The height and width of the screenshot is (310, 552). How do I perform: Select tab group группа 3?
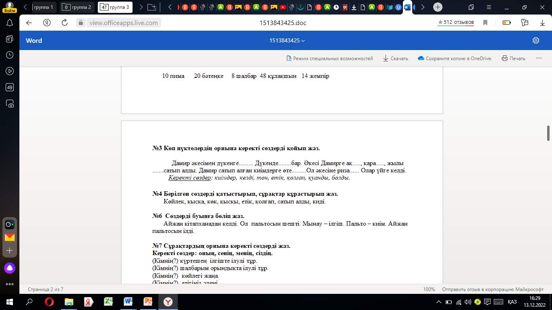(x=115, y=7)
